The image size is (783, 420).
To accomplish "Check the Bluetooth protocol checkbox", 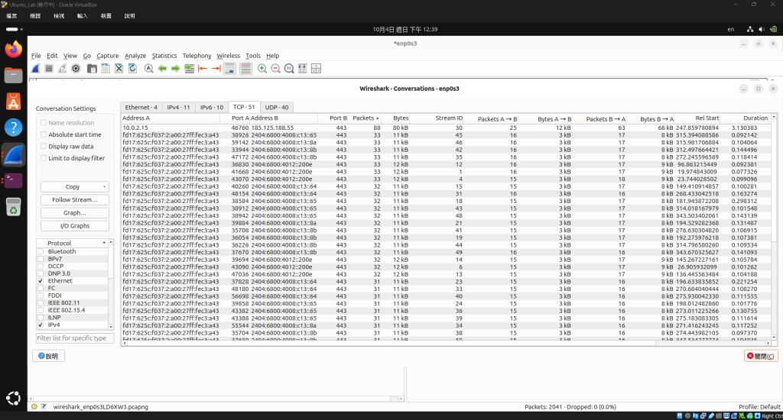I will click(x=41, y=251).
